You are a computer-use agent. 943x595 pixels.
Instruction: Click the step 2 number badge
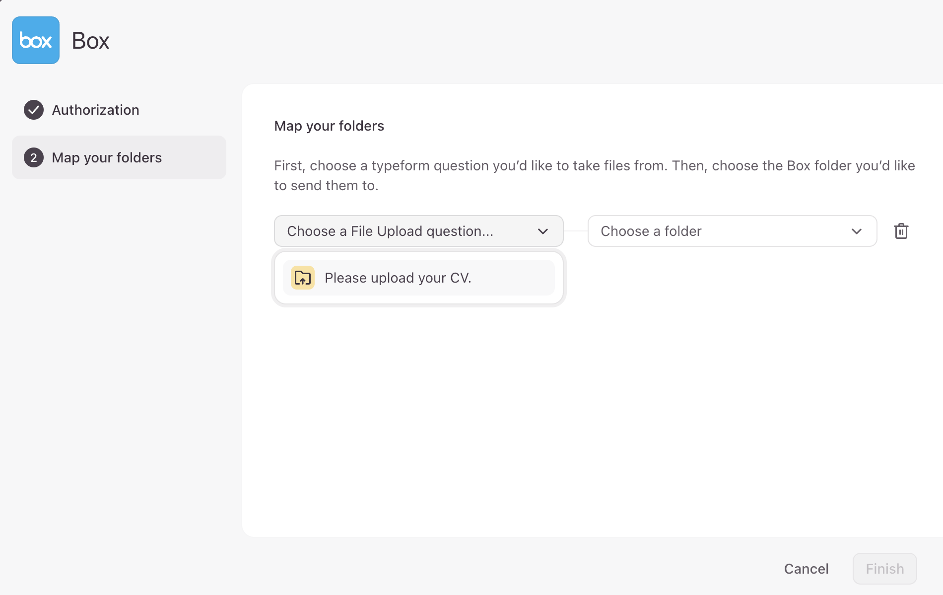click(34, 157)
